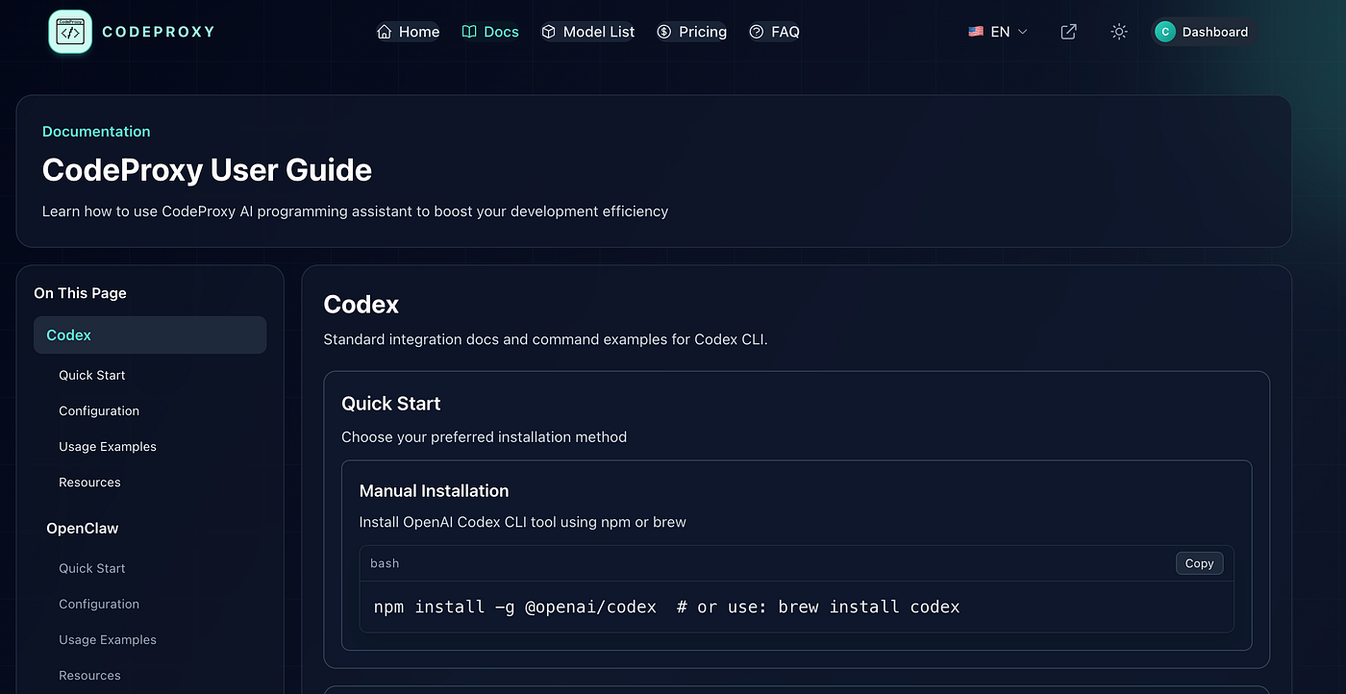This screenshot has width=1346, height=694.
Task: Click the CodeProxy logo icon
Action: click(x=70, y=32)
